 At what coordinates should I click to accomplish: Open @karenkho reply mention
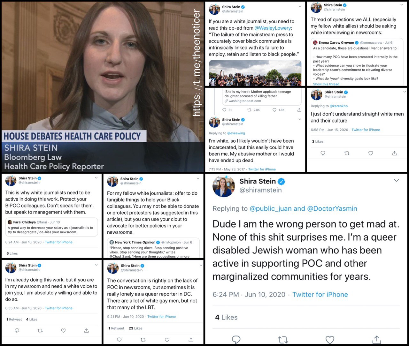tap(339, 106)
